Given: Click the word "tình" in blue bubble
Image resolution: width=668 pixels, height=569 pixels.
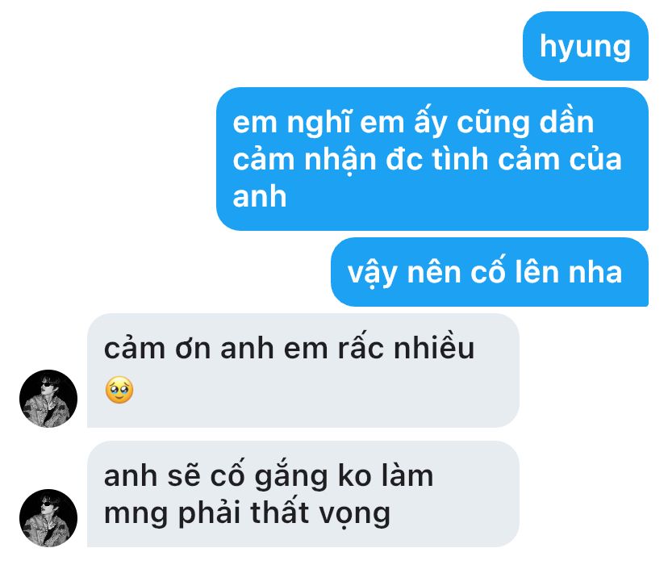Looking at the screenshot, I should [460, 160].
